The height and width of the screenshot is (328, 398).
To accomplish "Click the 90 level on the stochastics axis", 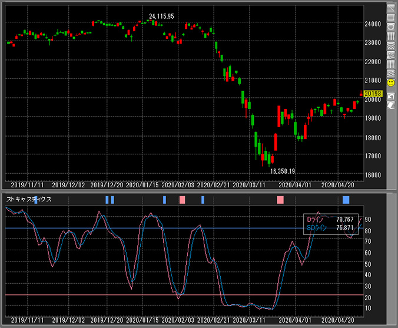I will click(x=368, y=219).
